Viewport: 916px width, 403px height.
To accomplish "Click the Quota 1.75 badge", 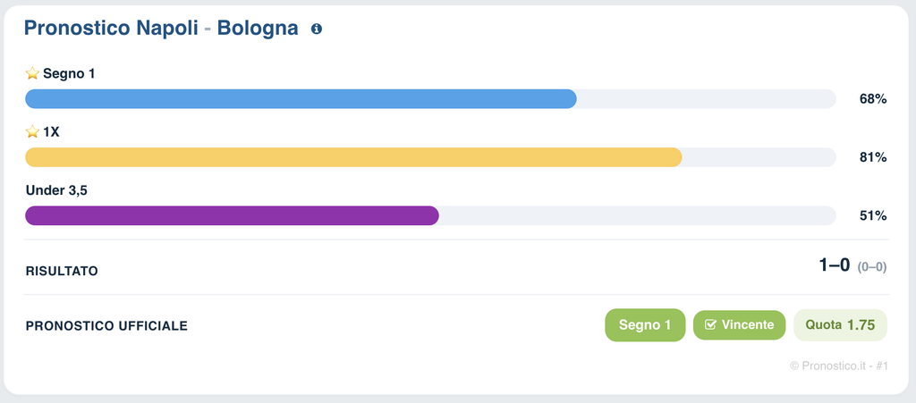I will [840, 325].
